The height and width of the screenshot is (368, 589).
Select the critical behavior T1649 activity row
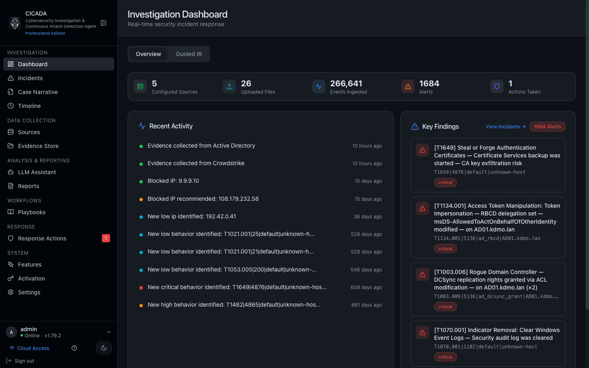[261, 287]
